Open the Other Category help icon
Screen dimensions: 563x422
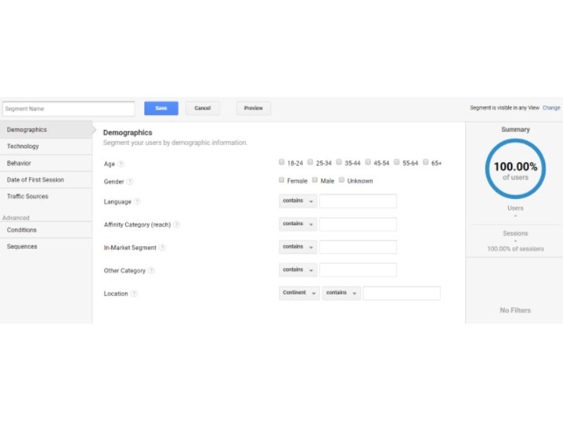click(x=151, y=271)
